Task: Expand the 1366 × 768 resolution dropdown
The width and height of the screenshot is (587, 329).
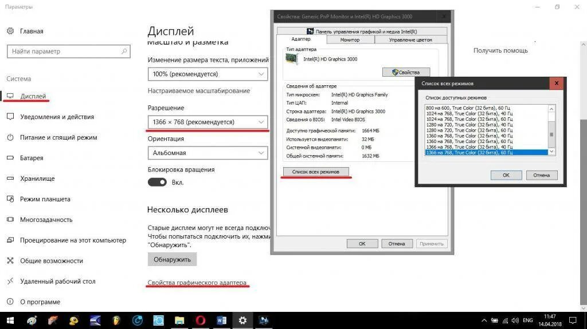Action: (x=208, y=122)
